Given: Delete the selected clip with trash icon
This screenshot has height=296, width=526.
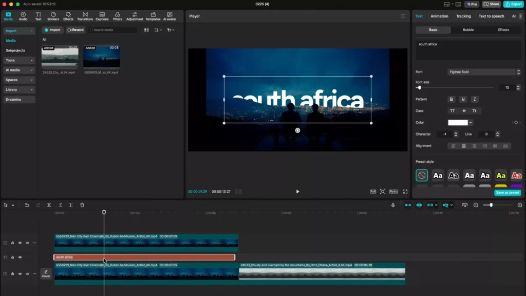Looking at the screenshot, I should pyautogui.click(x=82, y=205).
